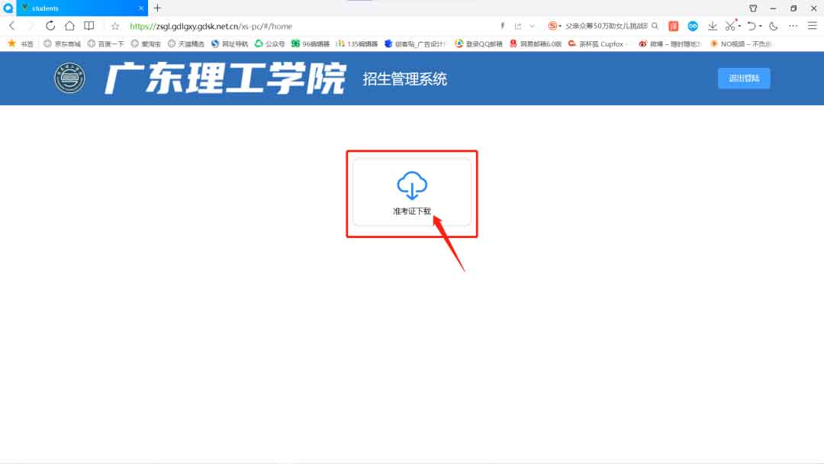Open the 百度一下 bookmark
The image size is (824, 464).
(x=105, y=44)
